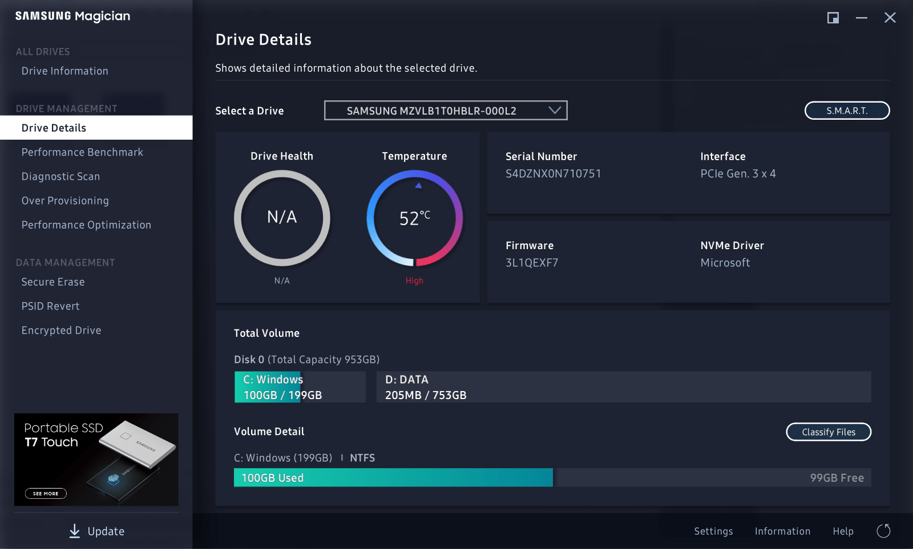Select Performance Optimization

click(x=86, y=225)
